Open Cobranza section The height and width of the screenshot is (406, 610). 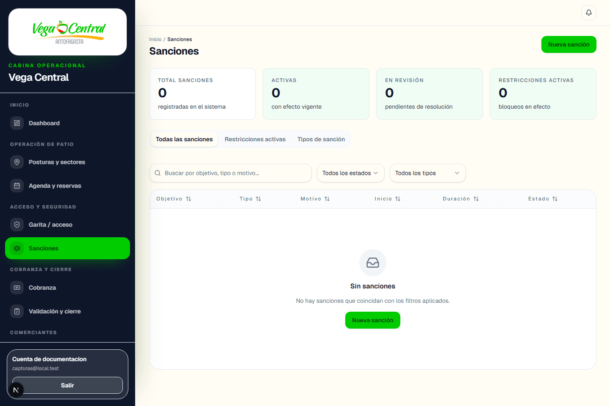pos(67,288)
